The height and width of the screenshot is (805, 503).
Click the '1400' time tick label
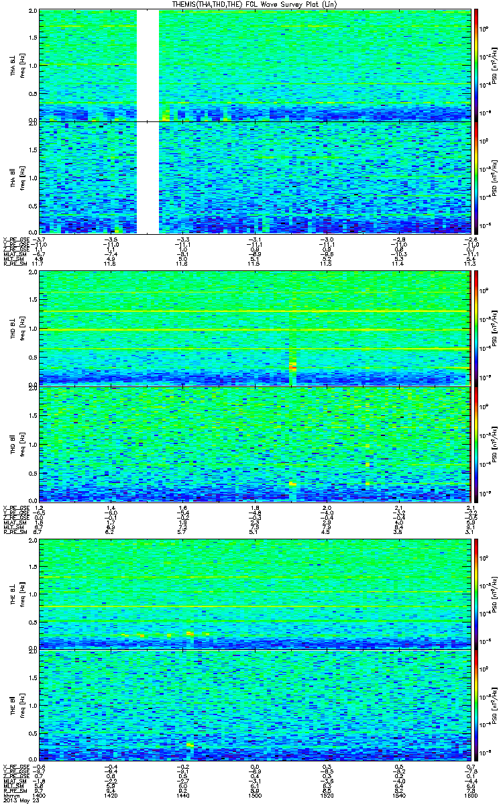point(39,796)
